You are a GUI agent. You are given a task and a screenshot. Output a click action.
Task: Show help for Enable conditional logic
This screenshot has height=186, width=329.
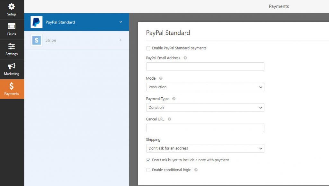(196, 170)
